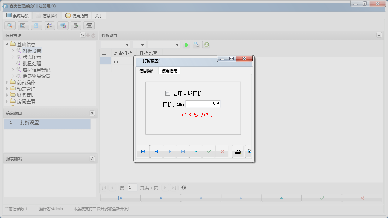Screen dimensions: 388x218
Task: Click the green run arrow in the filter bar
Action: 186,44
